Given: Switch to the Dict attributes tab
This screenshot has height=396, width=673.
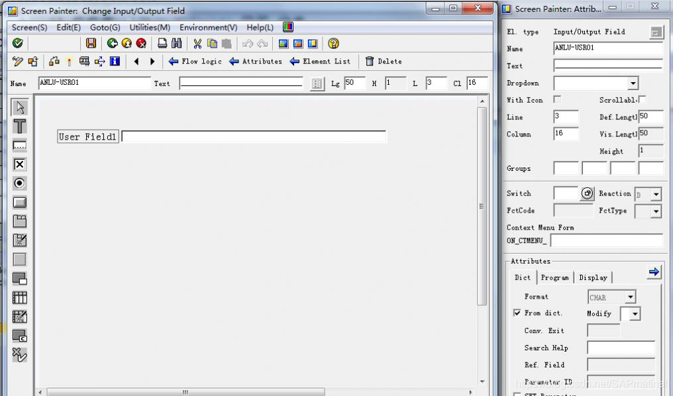Looking at the screenshot, I should tap(523, 277).
